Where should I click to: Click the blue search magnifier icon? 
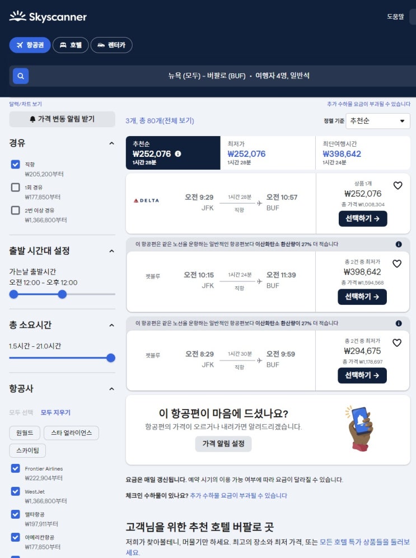(21, 76)
